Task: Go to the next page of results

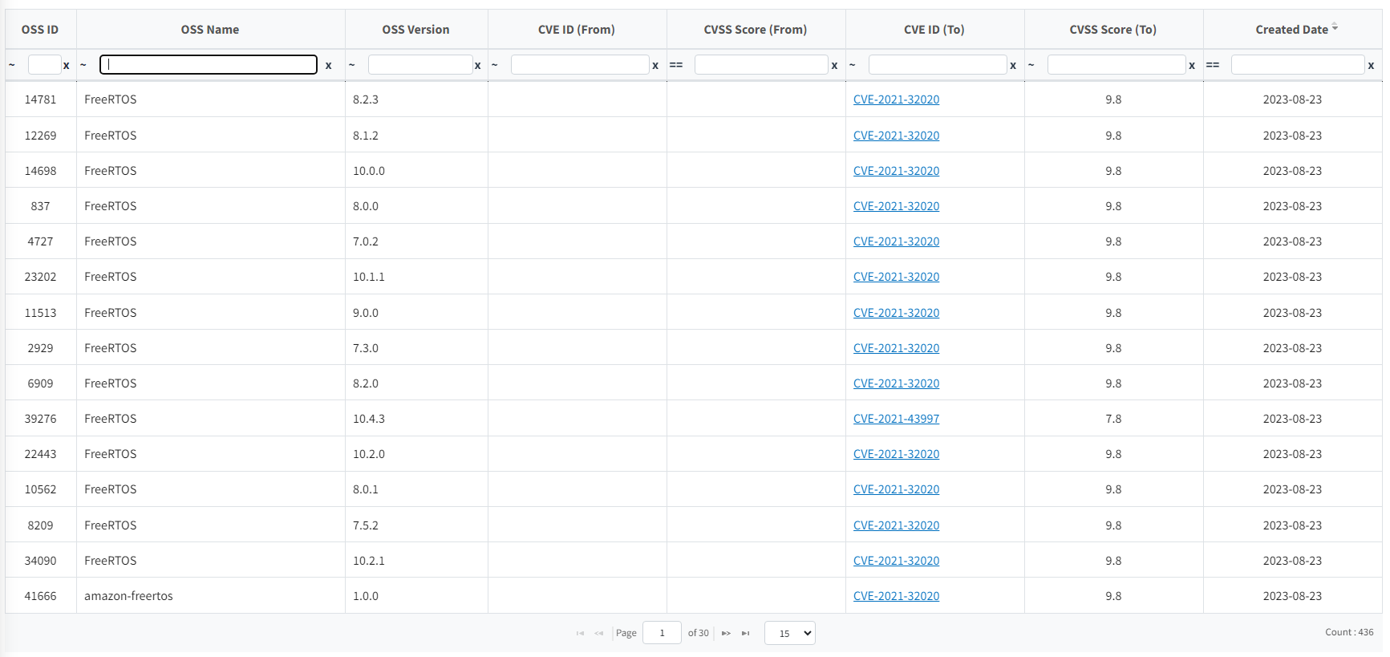Action: (726, 634)
